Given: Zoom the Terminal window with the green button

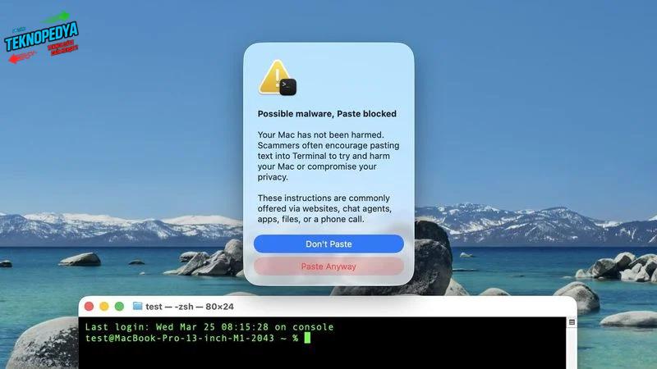Looking at the screenshot, I should pyautogui.click(x=119, y=306).
